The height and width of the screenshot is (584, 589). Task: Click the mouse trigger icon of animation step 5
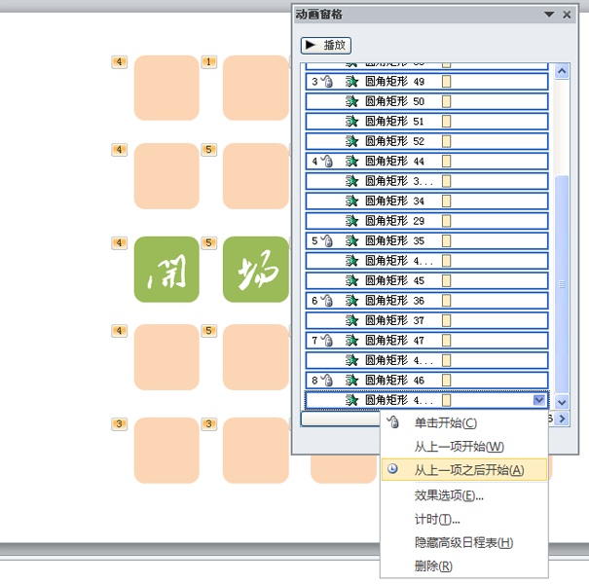[327, 240]
